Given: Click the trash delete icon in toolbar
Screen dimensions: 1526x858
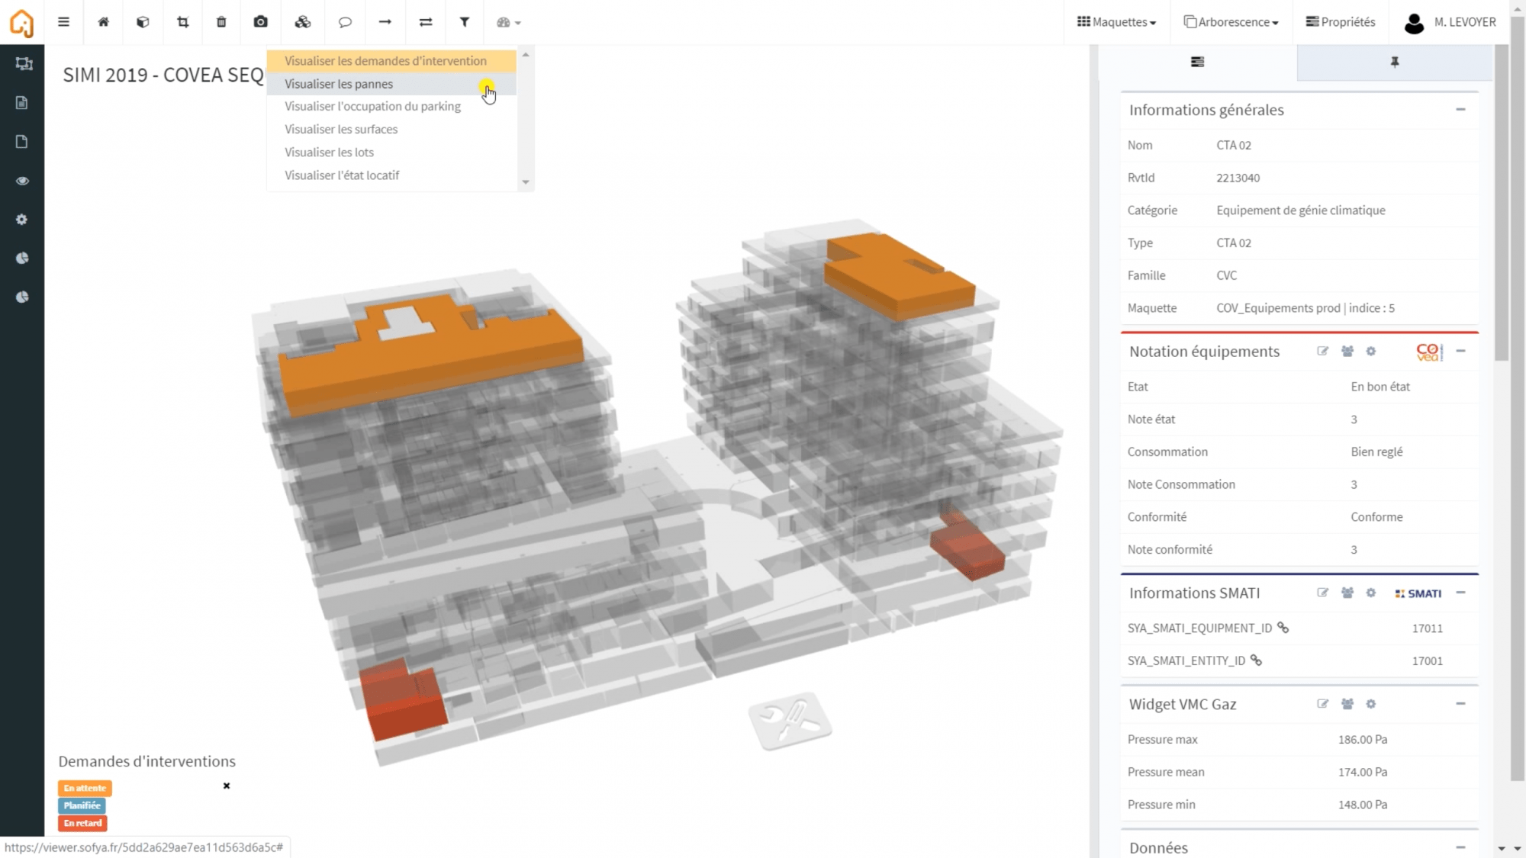Looking at the screenshot, I should (x=221, y=22).
